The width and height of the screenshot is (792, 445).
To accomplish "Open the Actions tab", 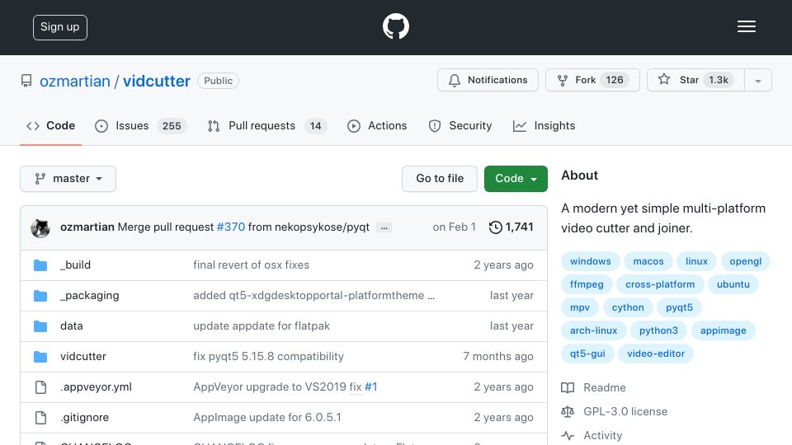I will [x=377, y=125].
